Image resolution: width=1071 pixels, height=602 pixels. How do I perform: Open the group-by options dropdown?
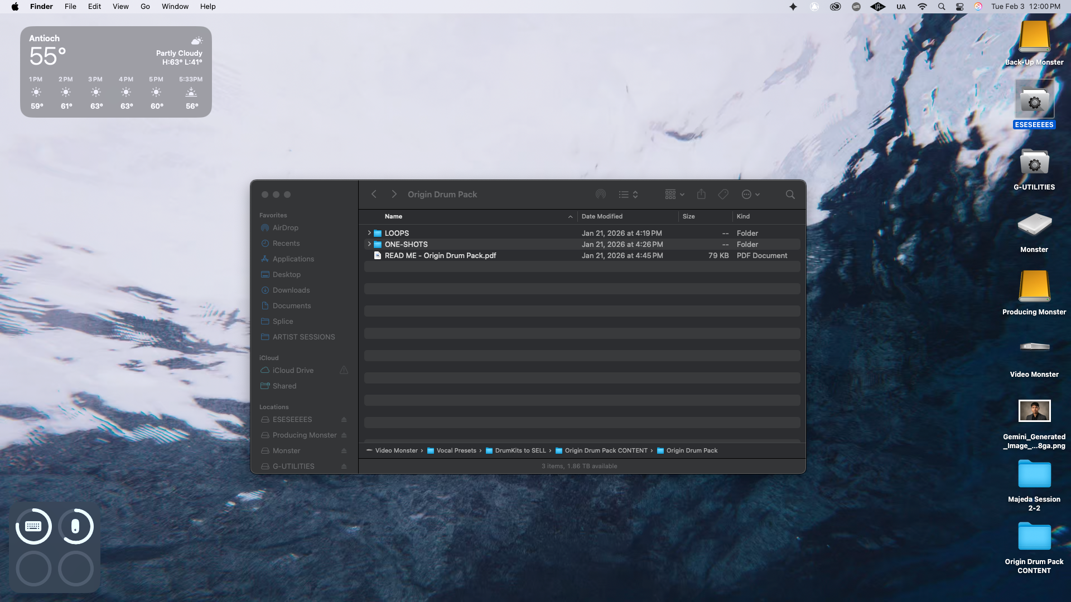pos(674,195)
